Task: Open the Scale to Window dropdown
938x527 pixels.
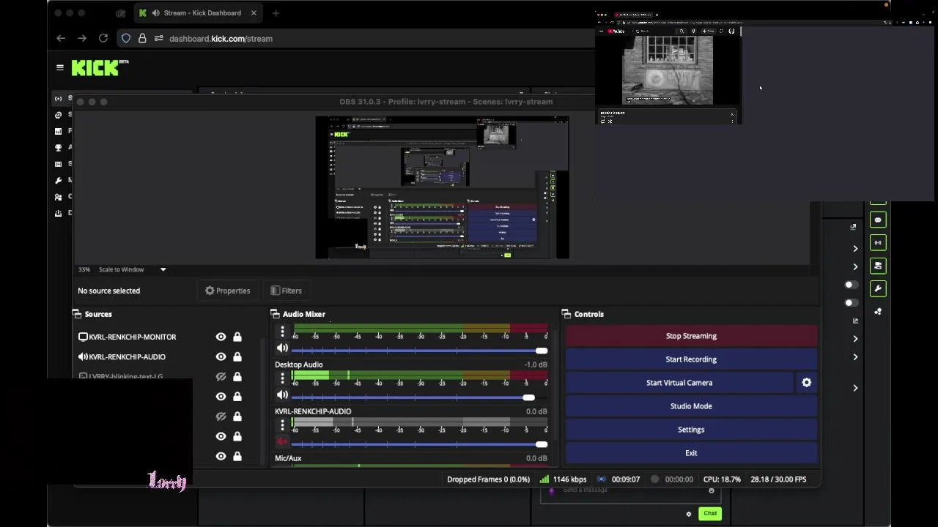Action: coord(163,269)
